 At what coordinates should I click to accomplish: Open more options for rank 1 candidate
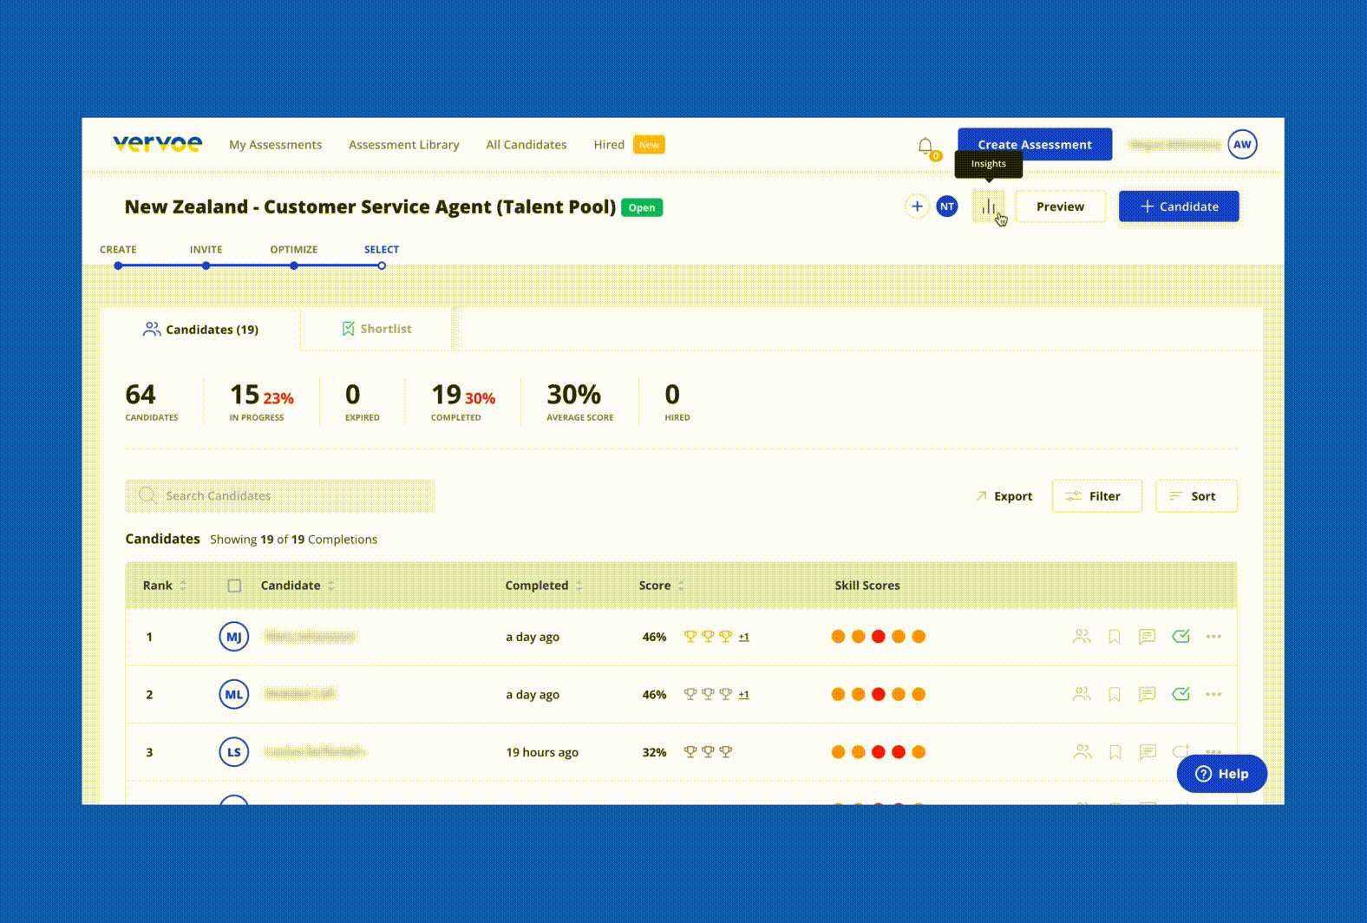pyautogui.click(x=1213, y=637)
